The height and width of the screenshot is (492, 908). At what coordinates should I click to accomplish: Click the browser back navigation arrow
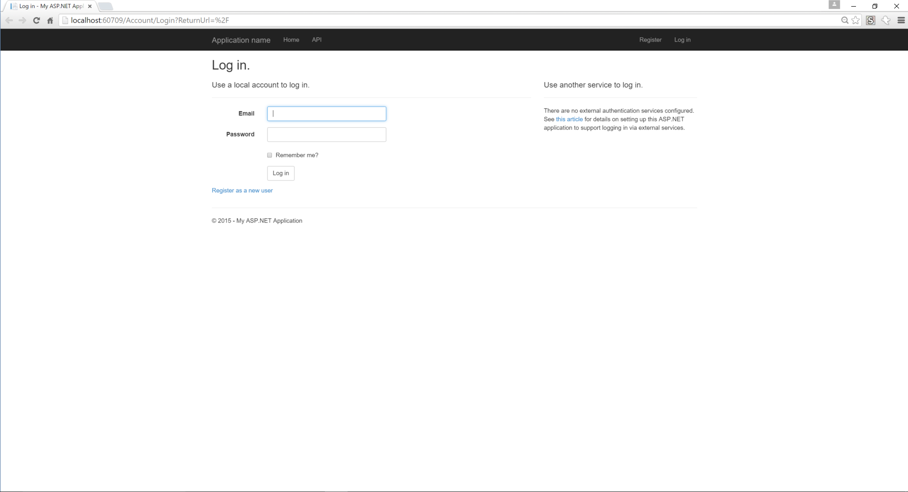coord(9,20)
